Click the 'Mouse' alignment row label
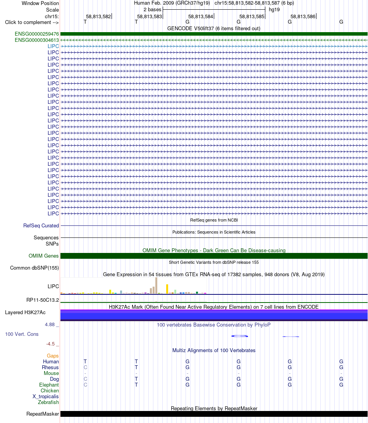Viewport: 368px width, 423px height. click(x=51, y=373)
